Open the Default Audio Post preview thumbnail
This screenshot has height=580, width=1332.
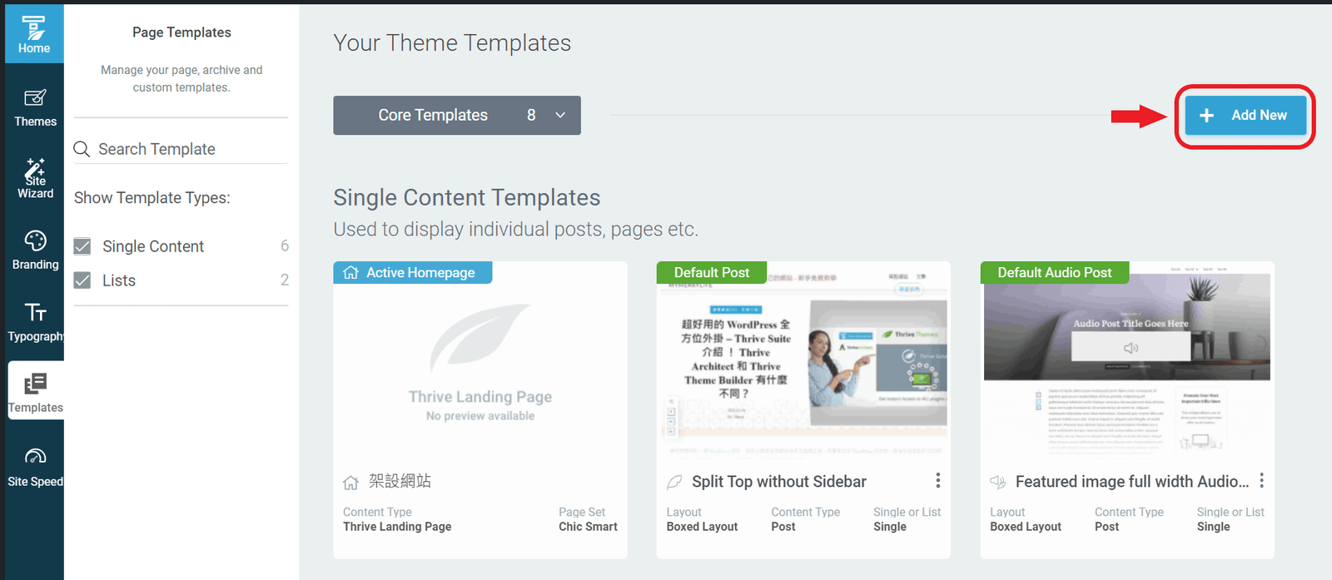(1127, 363)
